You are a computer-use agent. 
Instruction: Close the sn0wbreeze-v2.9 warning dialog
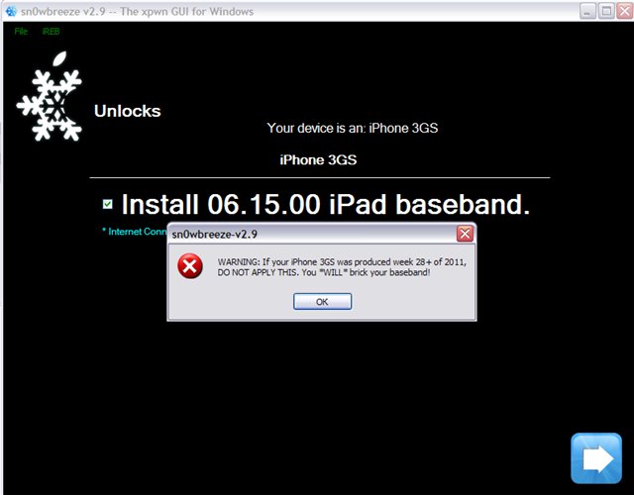coord(465,234)
